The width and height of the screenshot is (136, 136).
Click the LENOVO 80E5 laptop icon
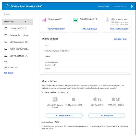click(6, 28)
